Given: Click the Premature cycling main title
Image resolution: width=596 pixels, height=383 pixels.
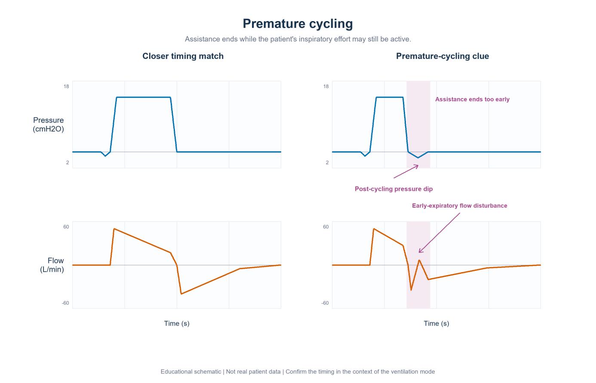Looking at the screenshot, I should click(x=298, y=24).
